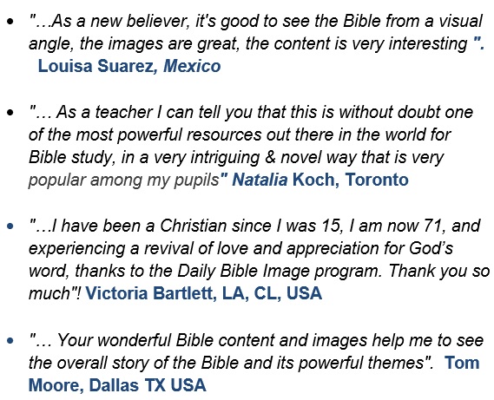Image resolution: width=494 pixels, height=400 pixels.
Task: Click the word Toronto
Action: [377, 180]
